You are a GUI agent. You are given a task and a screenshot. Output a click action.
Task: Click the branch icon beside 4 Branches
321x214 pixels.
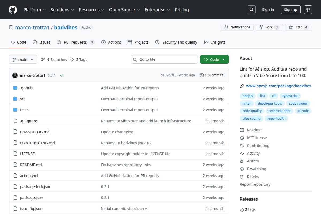point(43,60)
